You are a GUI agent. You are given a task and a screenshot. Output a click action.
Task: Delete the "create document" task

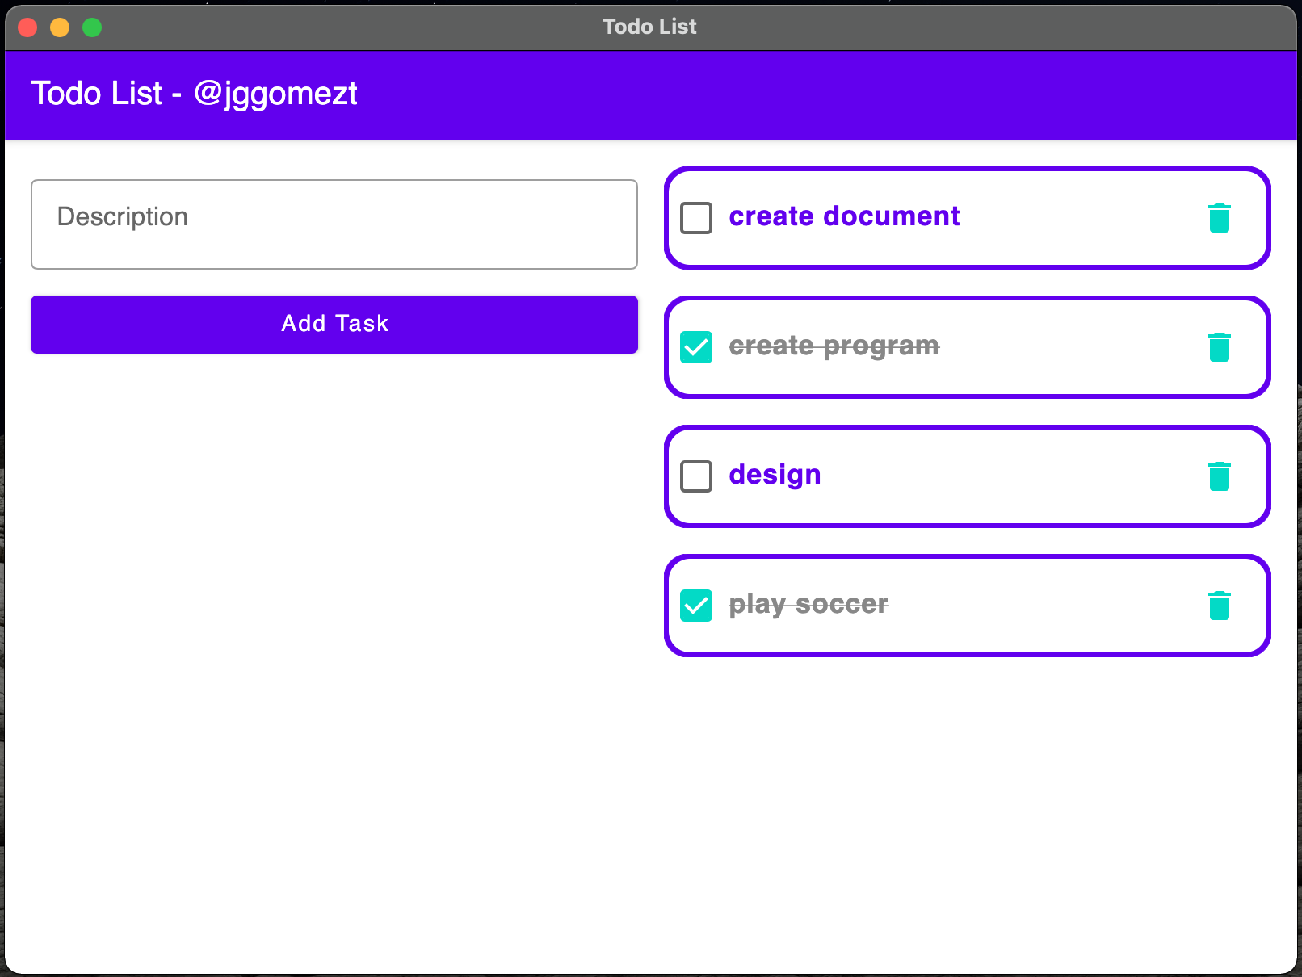[1219, 217]
